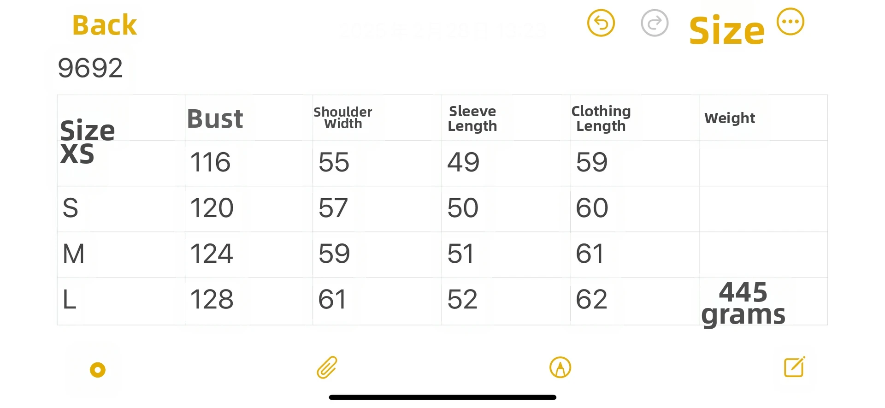Tap the yellow circle checklist icon
Screen dimensions: 885x408
(98, 370)
